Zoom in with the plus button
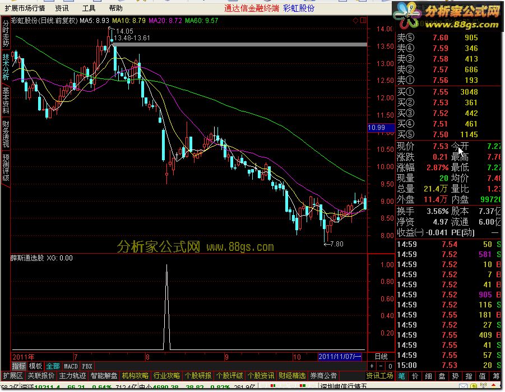Image resolution: width=505 pixels, height=392 pixels. [372, 366]
